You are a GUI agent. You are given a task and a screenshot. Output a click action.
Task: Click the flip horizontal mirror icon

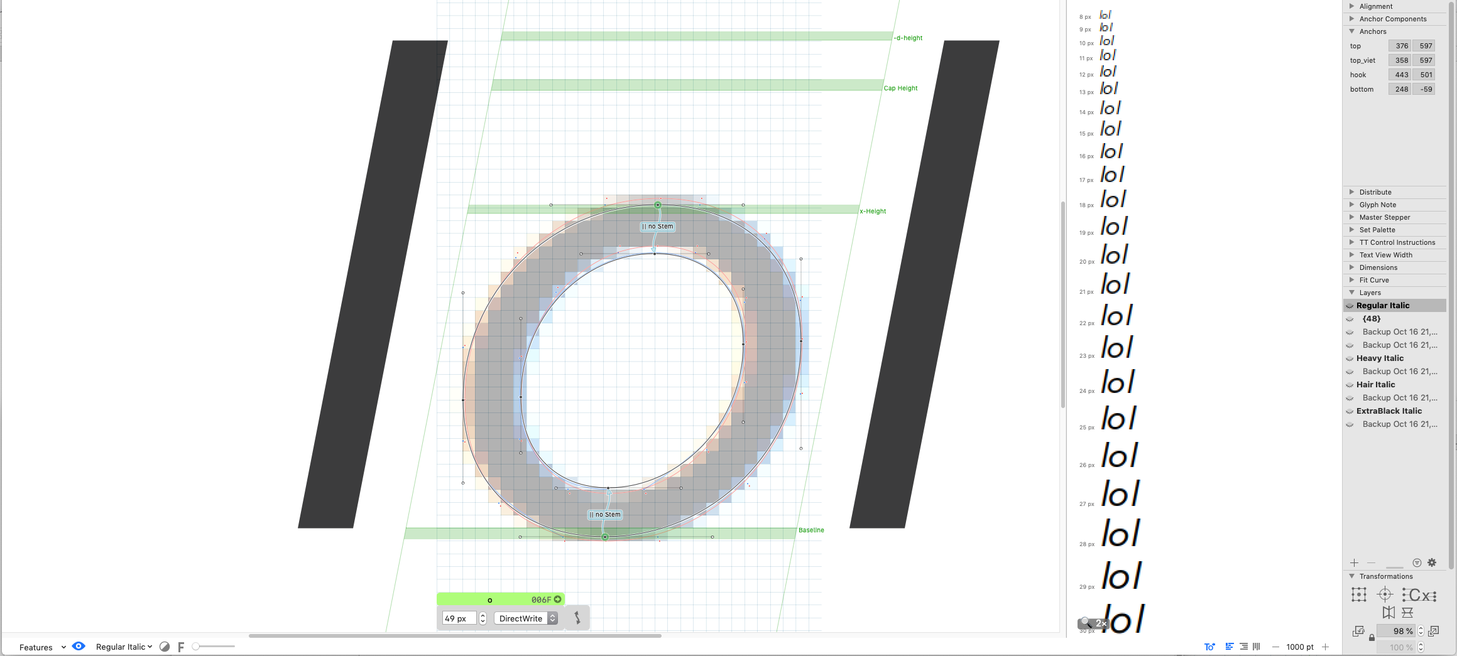click(x=1389, y=613)
